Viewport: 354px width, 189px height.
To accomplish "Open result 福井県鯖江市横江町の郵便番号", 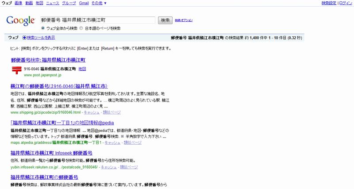I will point(44,177).
